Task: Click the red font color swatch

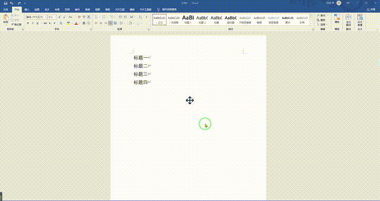Action: pyautogui.click(x=76, y=23)
